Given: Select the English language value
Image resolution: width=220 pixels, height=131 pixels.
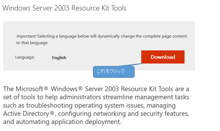Looking at the screenshot, I should (59, 58).
